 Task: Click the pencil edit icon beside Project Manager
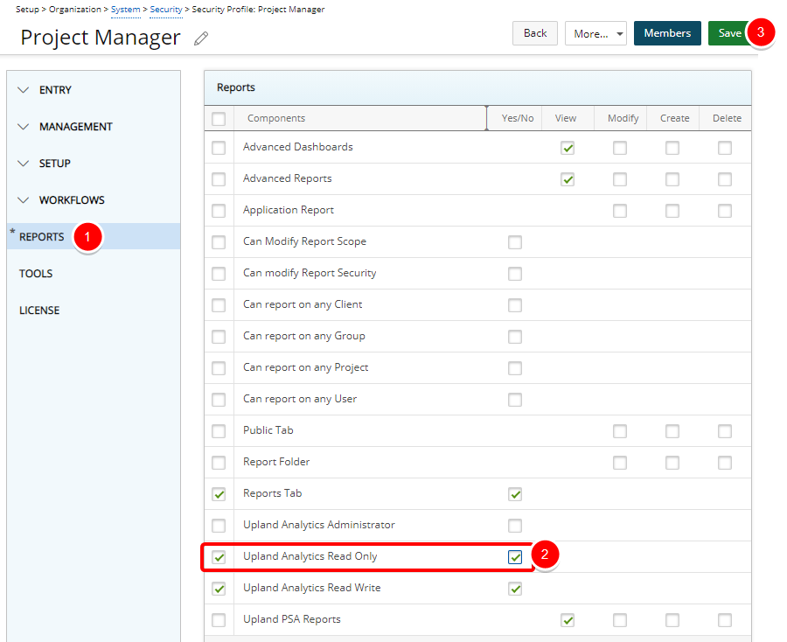[201, 38]
